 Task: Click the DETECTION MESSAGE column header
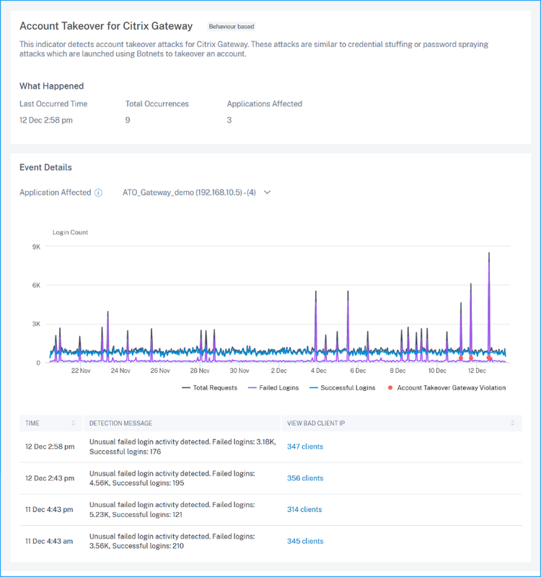120,423
